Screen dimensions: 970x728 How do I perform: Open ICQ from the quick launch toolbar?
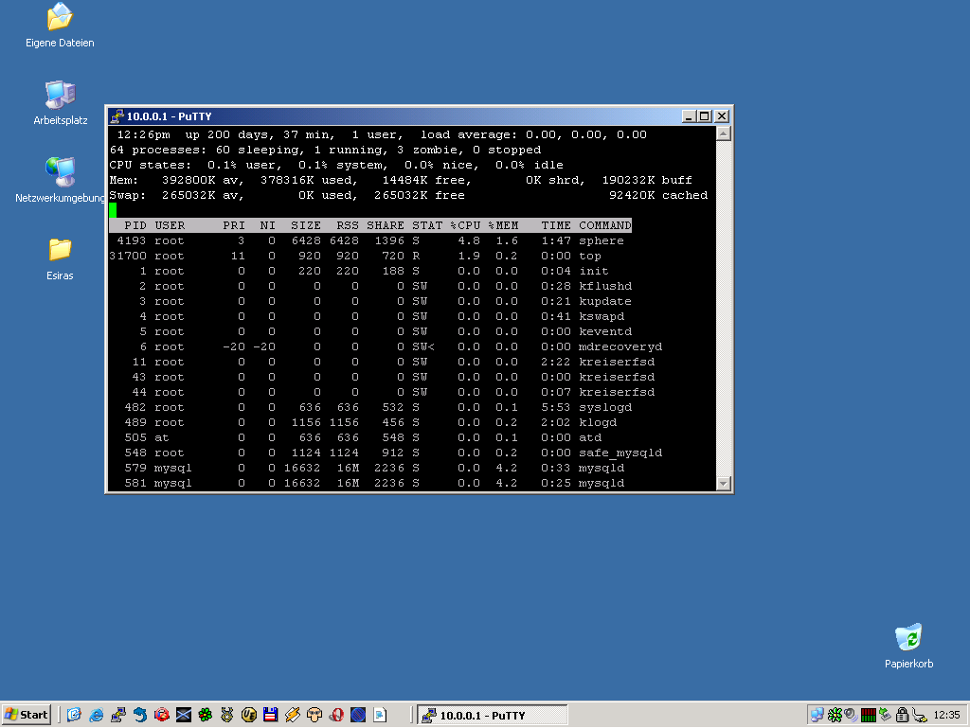(x=207, y=715)
